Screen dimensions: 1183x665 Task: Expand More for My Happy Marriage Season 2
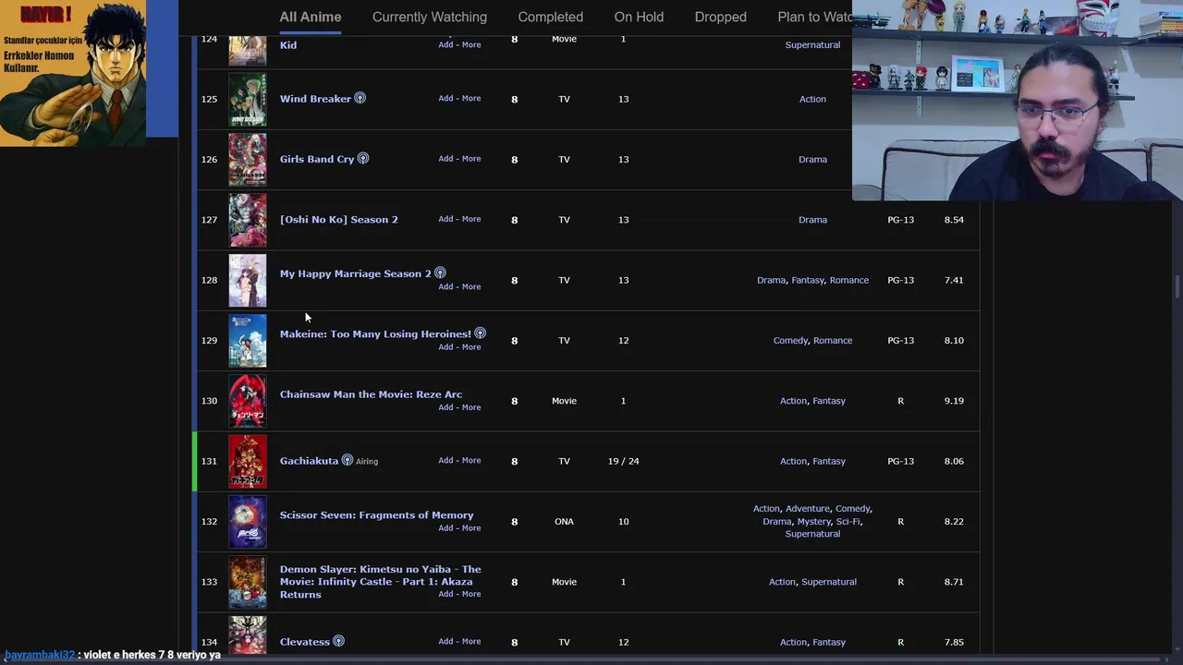(471, 286)
